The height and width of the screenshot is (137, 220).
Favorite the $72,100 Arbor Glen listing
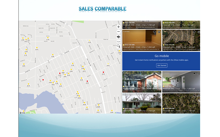coord(194,32)
